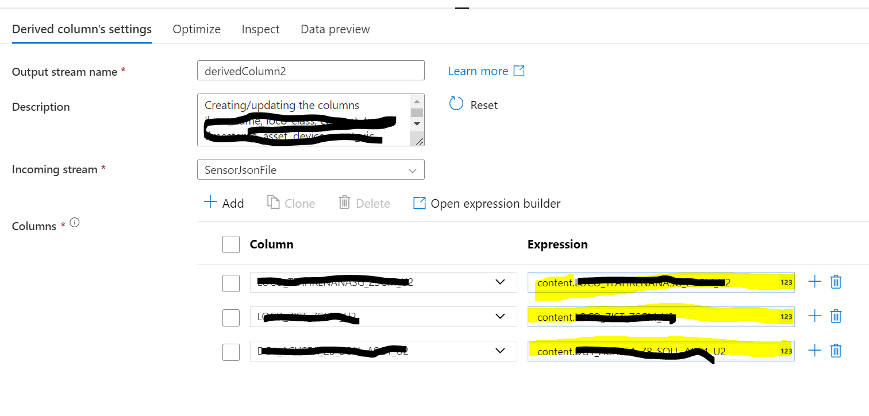Open the Incoming stream dropdown
The image size is (869, 416).
pyautogui.click(x=412, y=170)
